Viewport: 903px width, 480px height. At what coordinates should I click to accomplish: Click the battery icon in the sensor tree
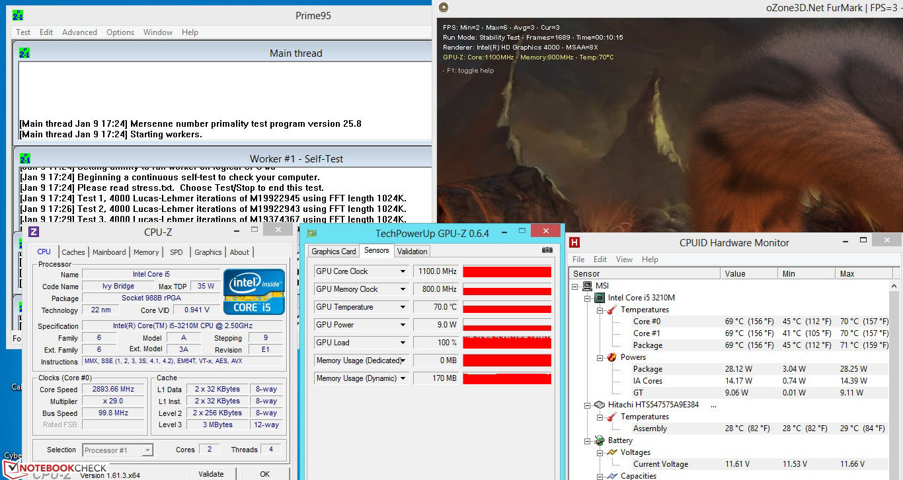(600, 440)
